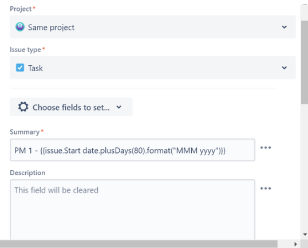Click the Same project avatar icon
This screenshot has width=308, height=248.
coord(20,27)
